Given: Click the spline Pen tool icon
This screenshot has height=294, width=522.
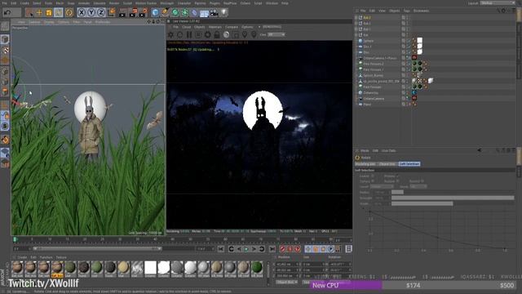Looking at the screenshot, I should (165, 13).
